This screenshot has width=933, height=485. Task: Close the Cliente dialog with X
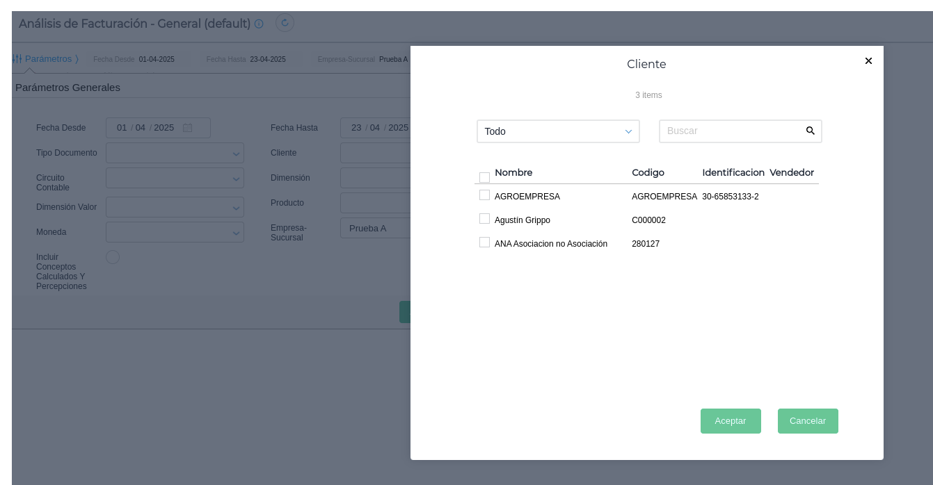(868, 61)
